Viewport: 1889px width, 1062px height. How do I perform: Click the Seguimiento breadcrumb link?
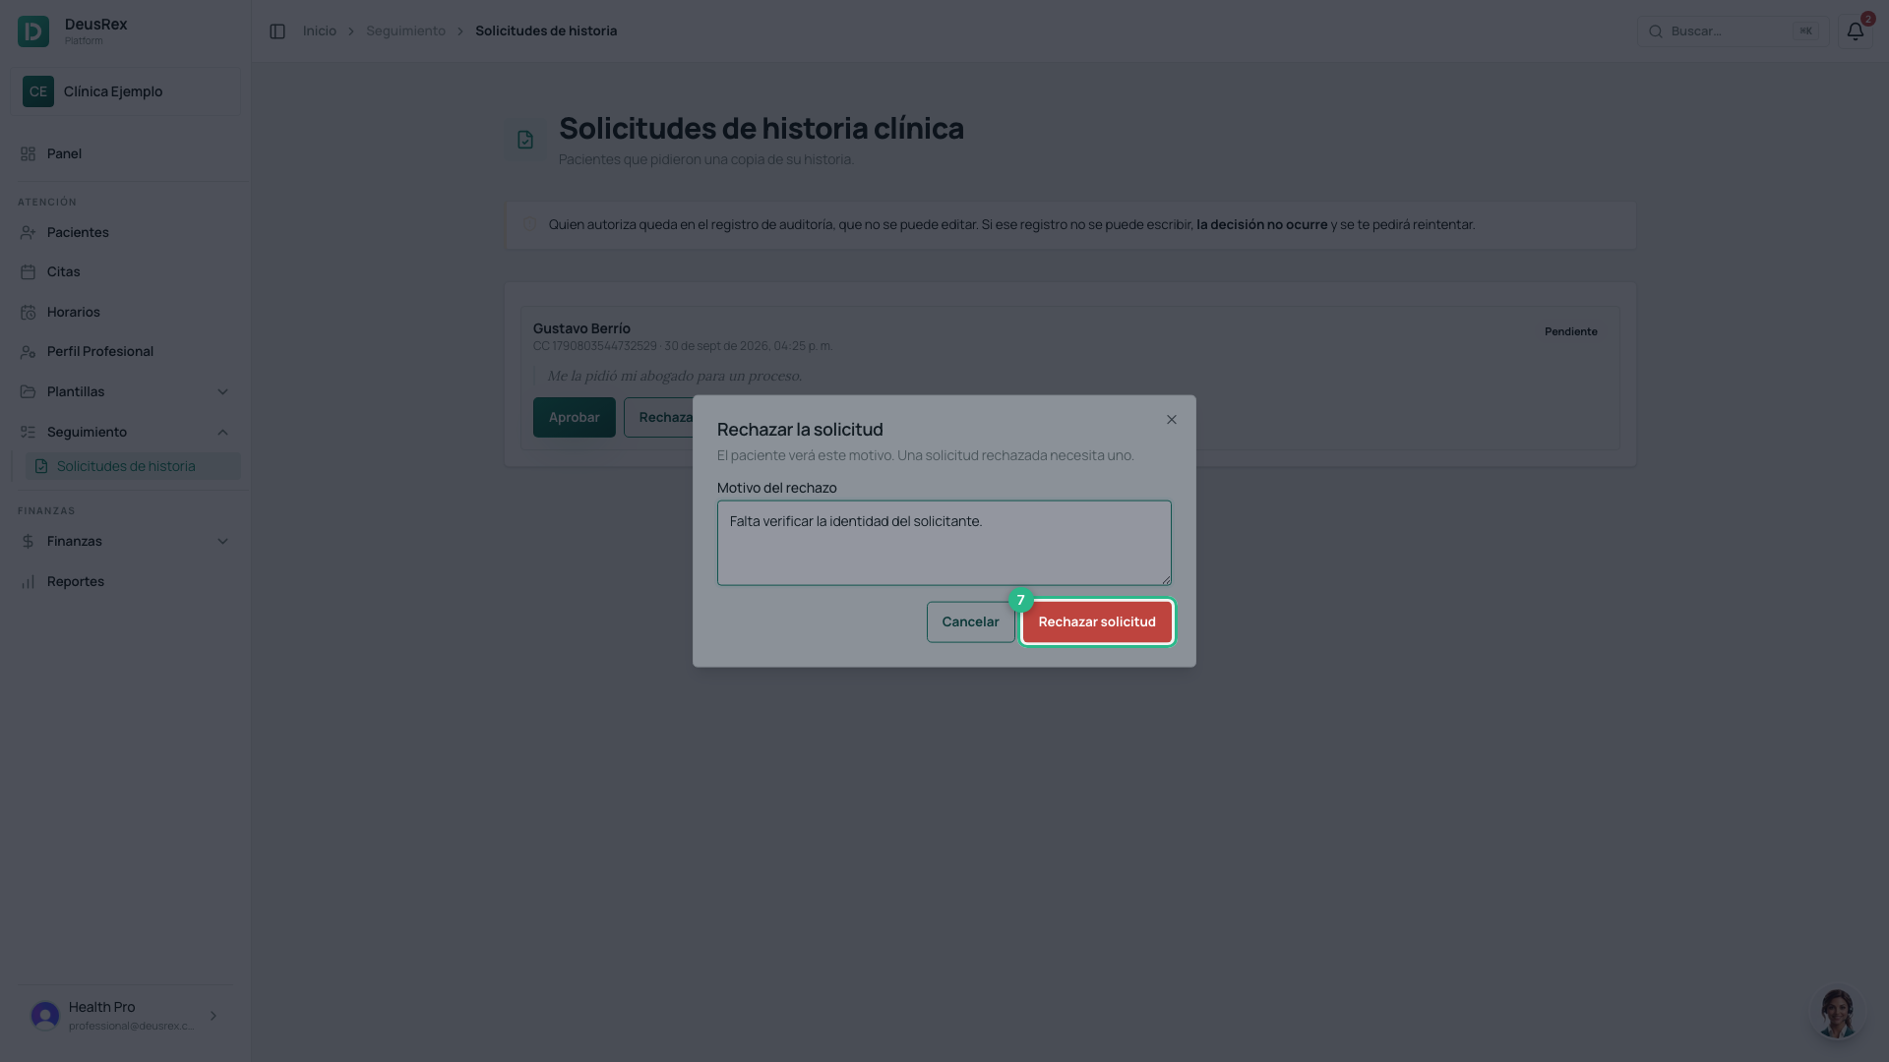[x=405, y=31]
